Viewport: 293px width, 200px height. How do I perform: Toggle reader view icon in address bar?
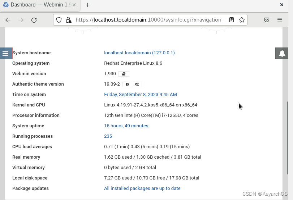pos(232,20)
